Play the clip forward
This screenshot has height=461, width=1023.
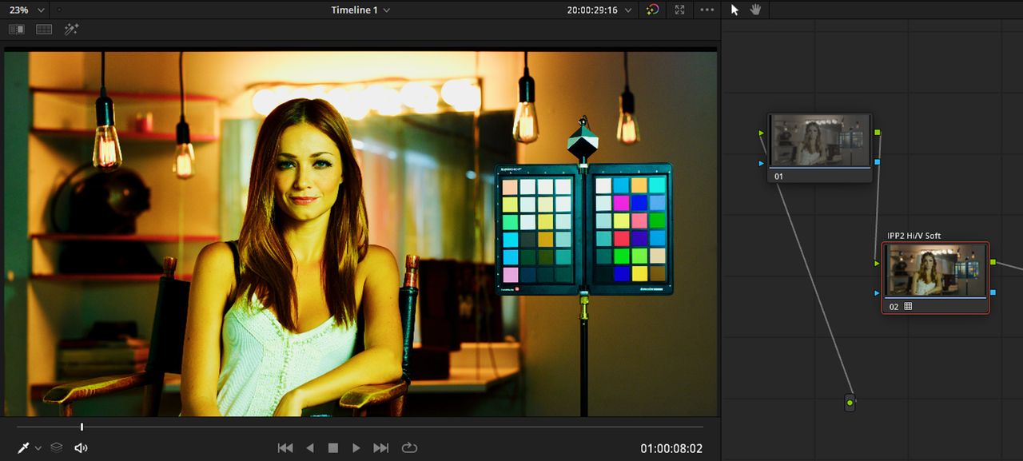point(356,448)
